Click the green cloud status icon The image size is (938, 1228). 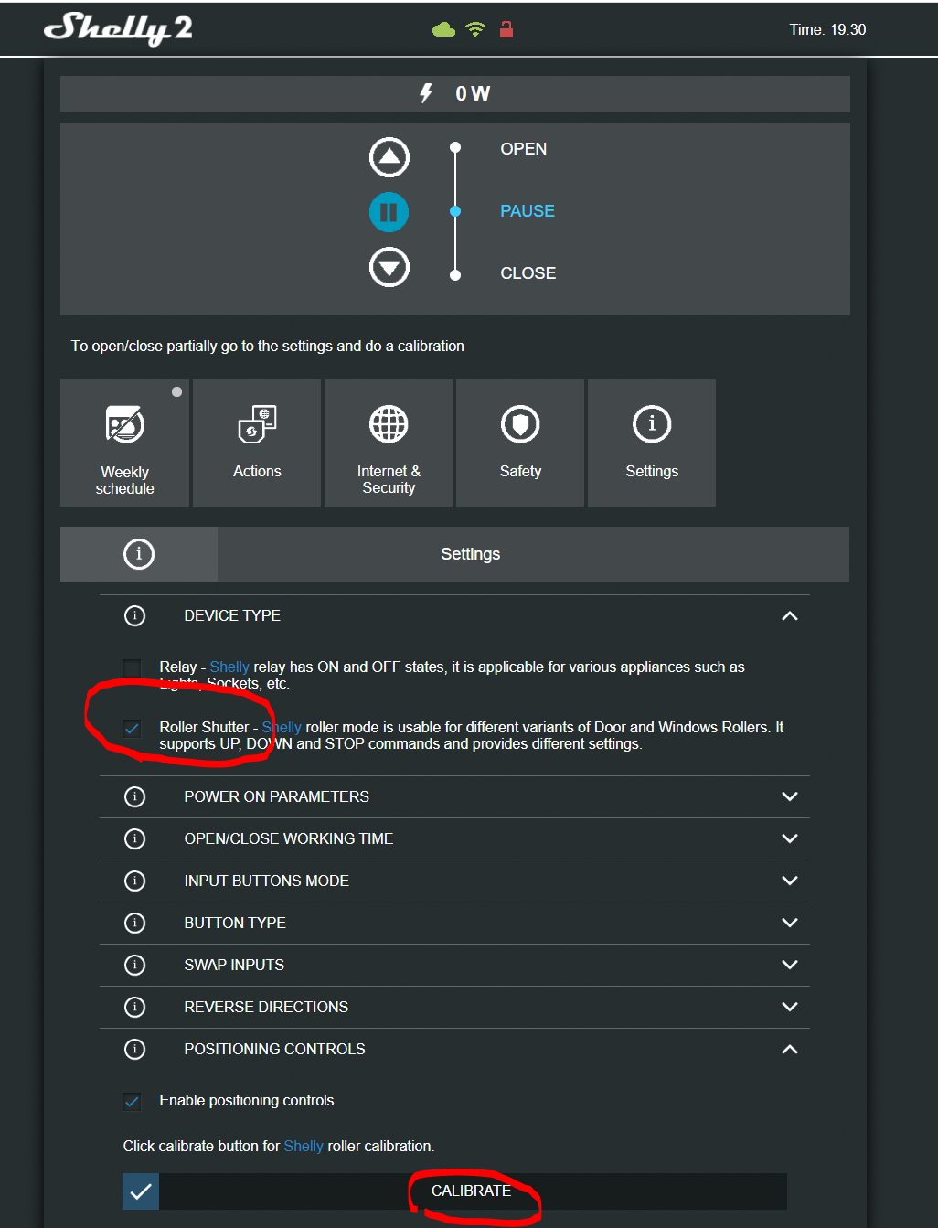pyautogui.click(x=443, y=30)
